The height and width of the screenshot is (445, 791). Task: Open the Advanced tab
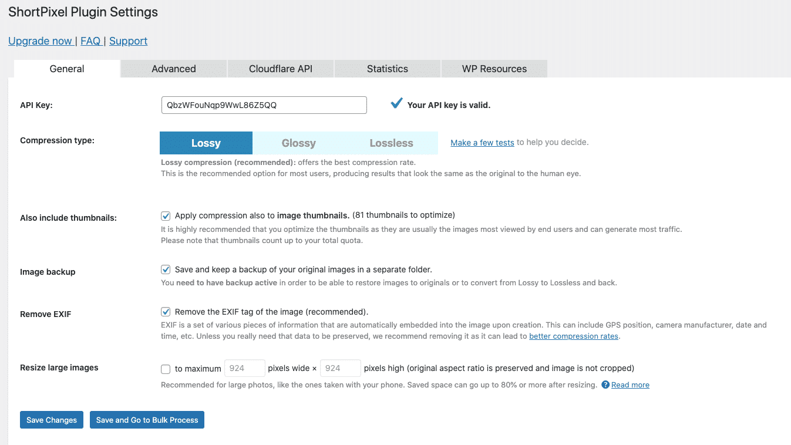pyautogui.click(x=174, y=69)
